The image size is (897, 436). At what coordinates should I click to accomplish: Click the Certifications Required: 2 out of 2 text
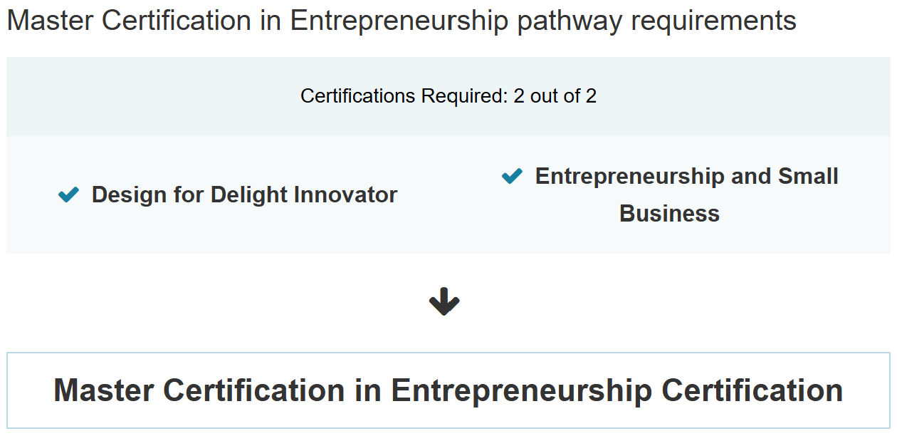(448, 96)
